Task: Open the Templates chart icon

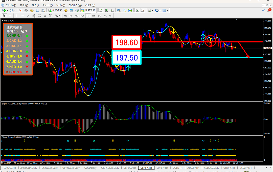Action: coord(164,10)
